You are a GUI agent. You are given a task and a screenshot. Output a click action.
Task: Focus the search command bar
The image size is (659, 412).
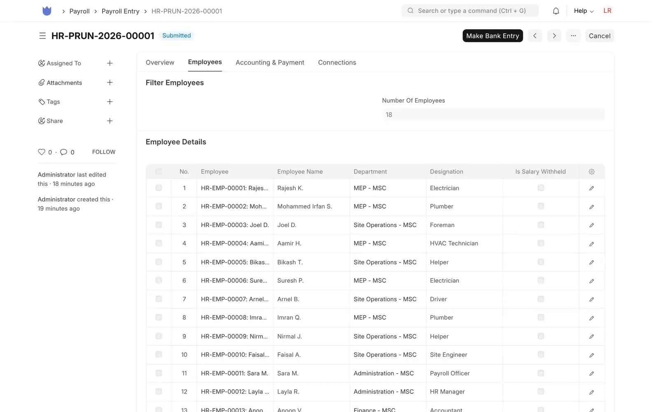pos(470,11)
